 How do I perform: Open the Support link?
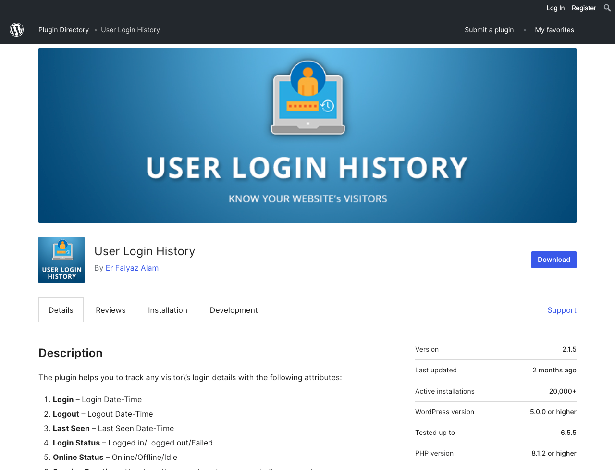pos(562,310)
